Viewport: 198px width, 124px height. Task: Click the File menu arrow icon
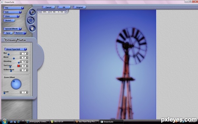coord(22,8)
